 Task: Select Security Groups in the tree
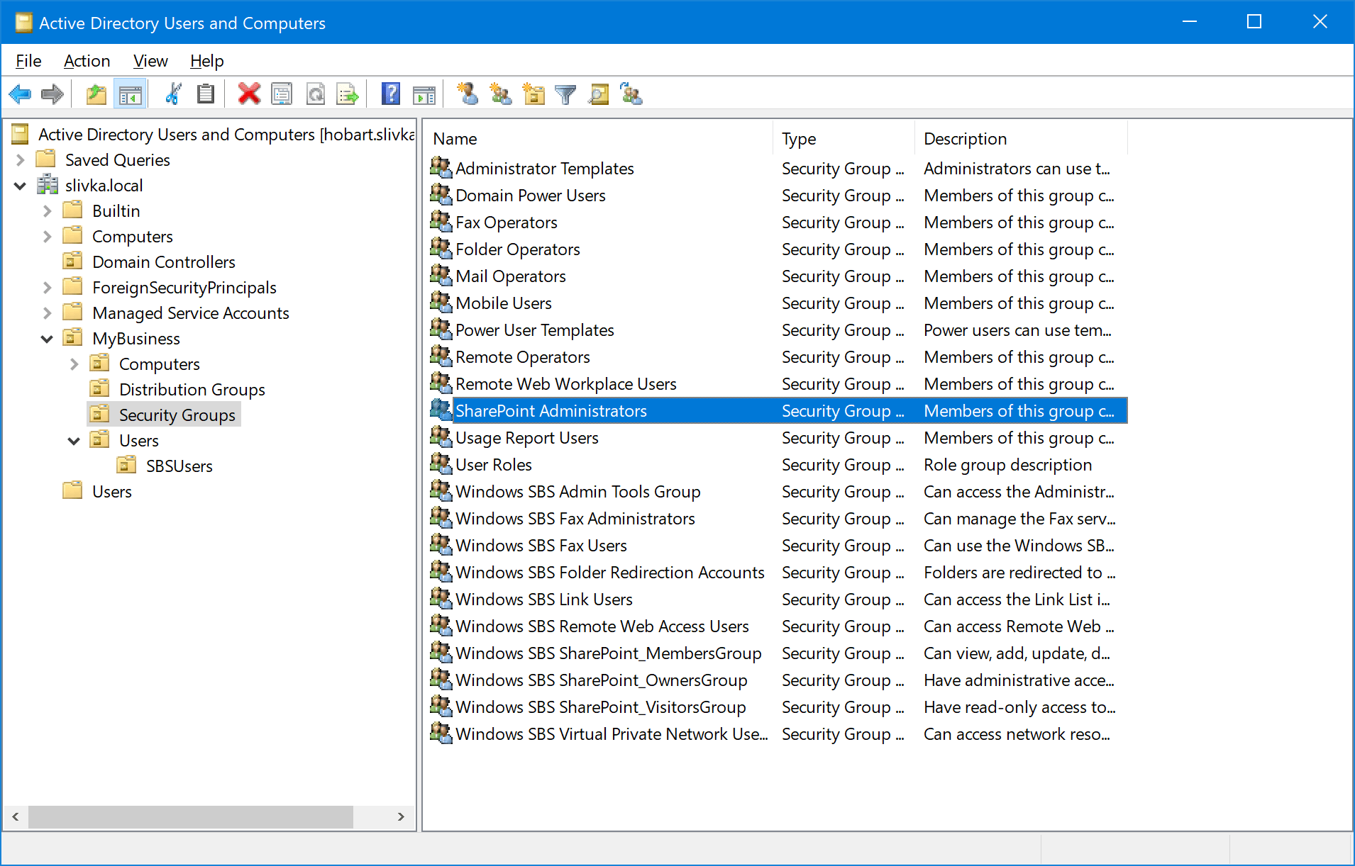(177, 415)
